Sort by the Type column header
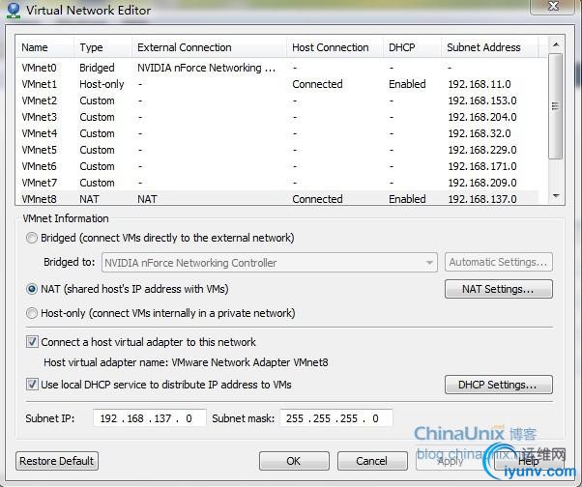The width and height of the screenshot is (582, 487). 102,47
